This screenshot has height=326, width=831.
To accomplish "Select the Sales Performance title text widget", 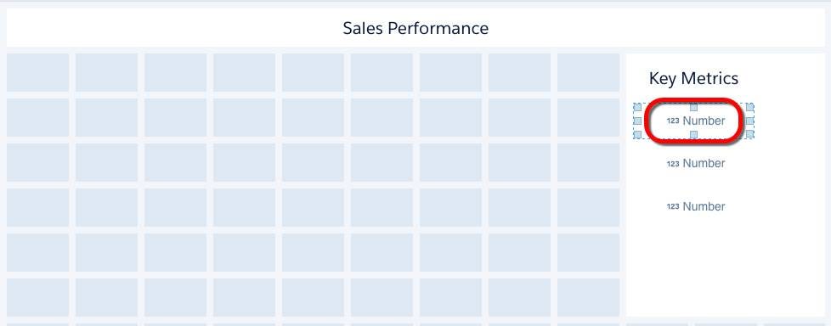I will [415, 28].
